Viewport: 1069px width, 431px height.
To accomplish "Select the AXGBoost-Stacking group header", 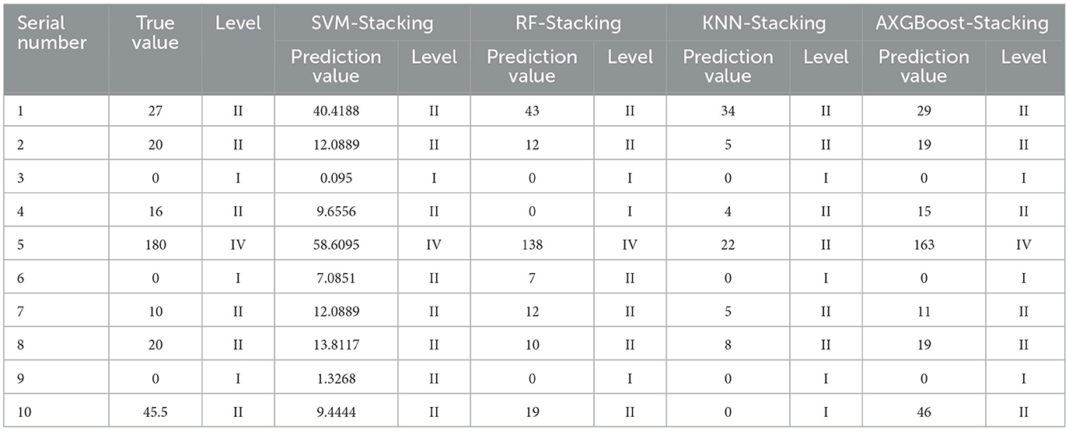I will coord(962,23).
